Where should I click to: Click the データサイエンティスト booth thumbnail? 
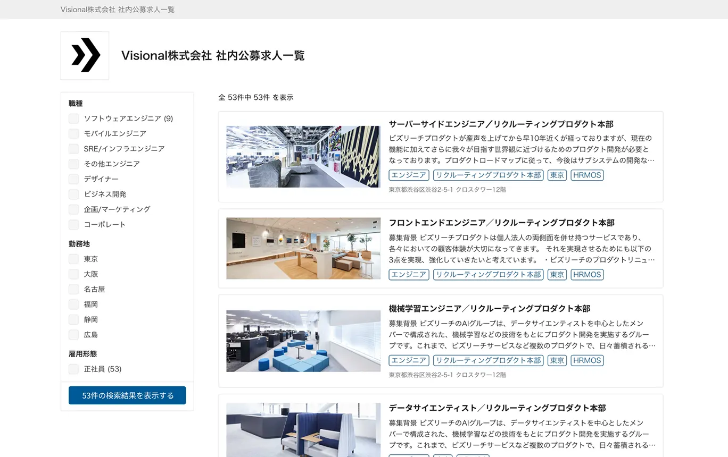303,430
